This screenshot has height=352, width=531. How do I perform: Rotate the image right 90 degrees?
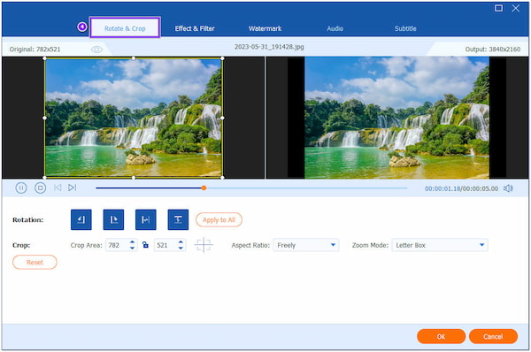tap(113, 219)
